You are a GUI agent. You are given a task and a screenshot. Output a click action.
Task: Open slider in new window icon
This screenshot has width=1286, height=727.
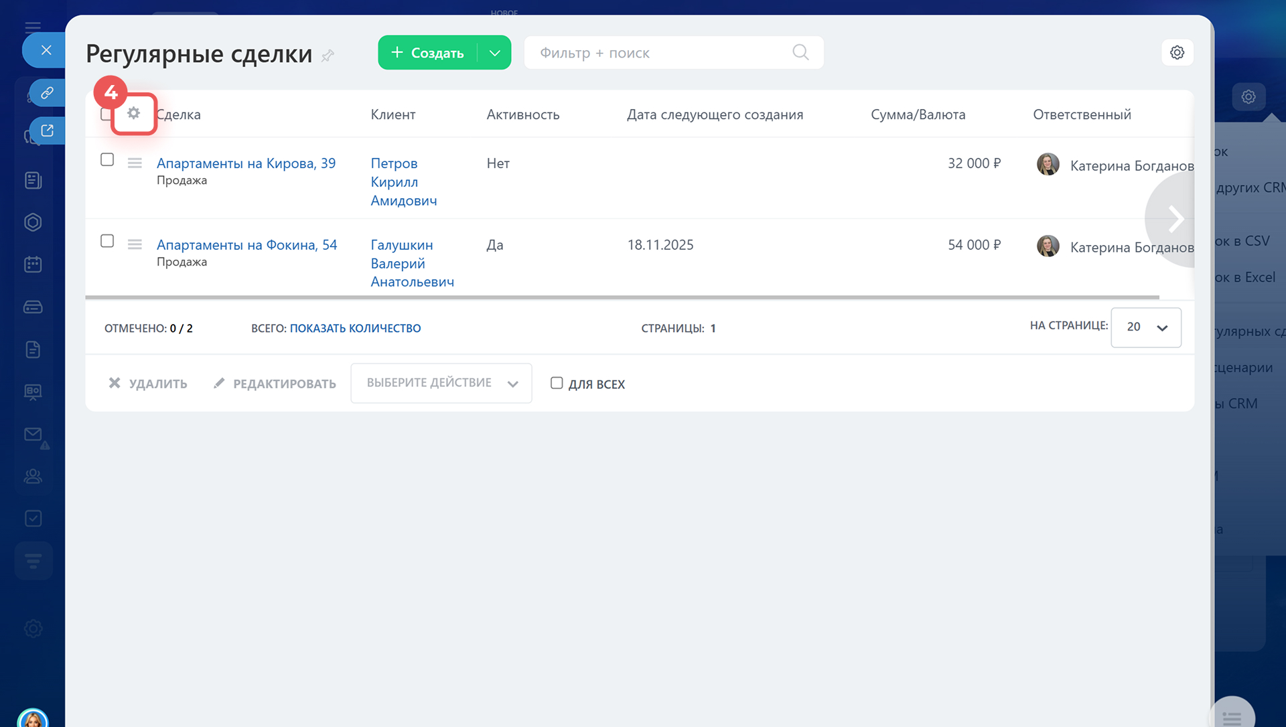coord(47,131)
